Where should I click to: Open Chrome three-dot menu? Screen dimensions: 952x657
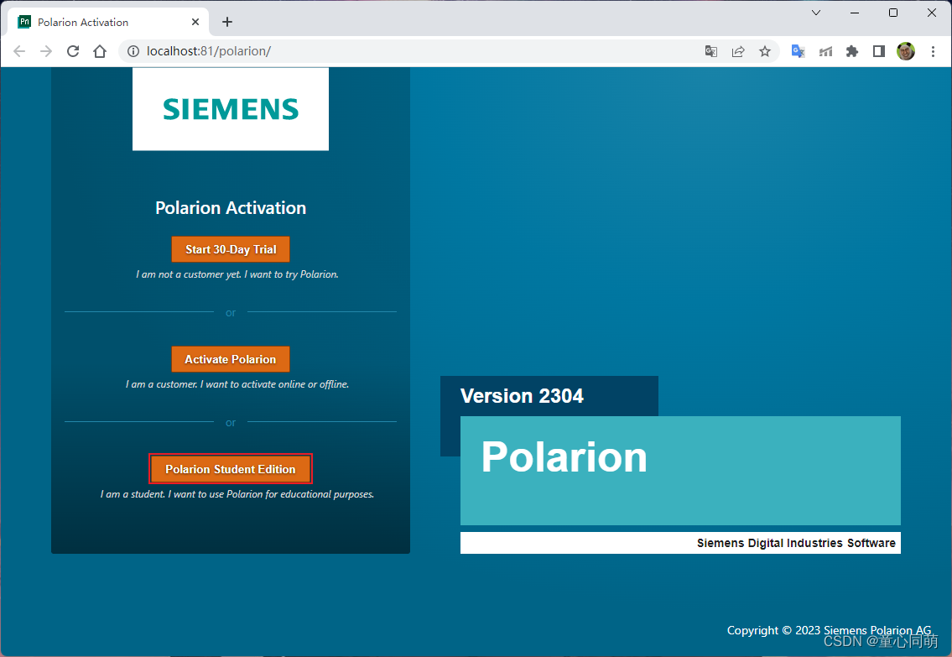click(934, 52)
